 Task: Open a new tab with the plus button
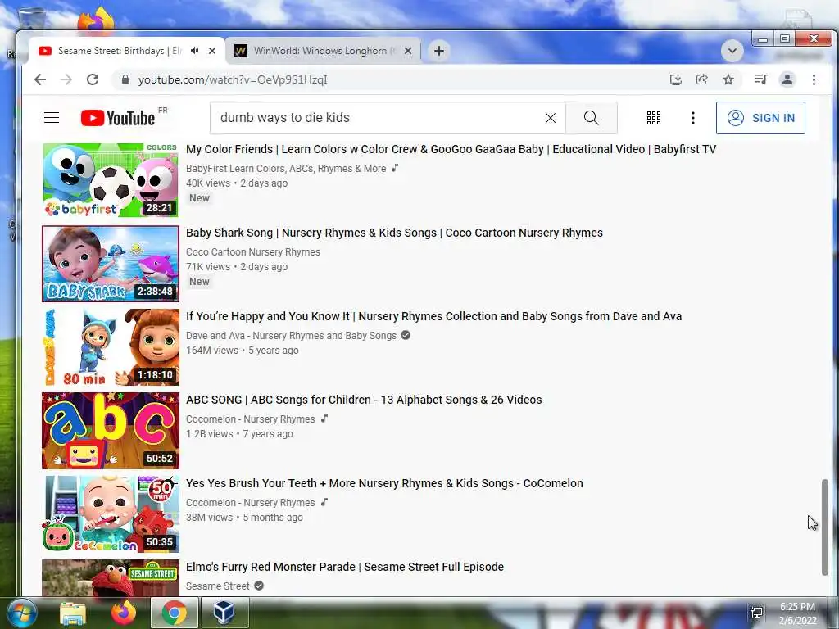[439, 51]
